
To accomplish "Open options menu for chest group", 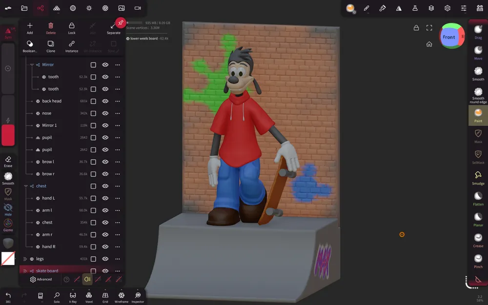I will coord(117,186).
